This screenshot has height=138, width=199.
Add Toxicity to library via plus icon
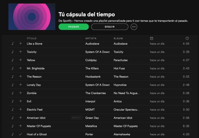21,52
